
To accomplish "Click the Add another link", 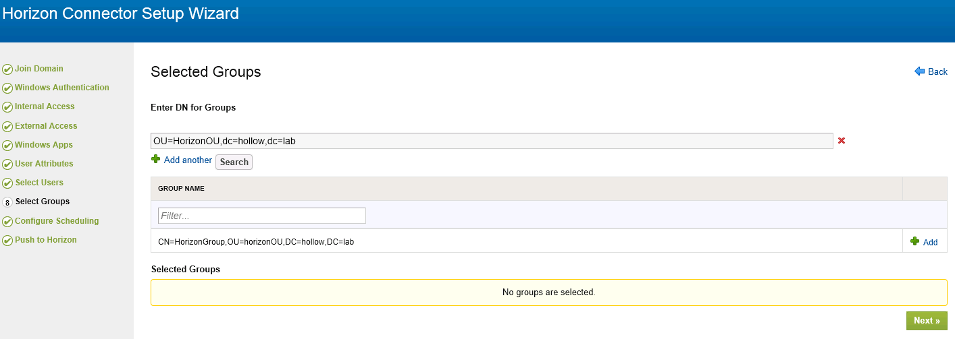I will click(x=188, y=160).
